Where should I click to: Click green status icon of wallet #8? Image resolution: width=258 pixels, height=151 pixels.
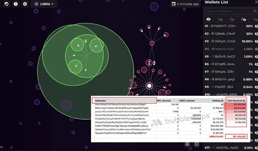tap(213, 79)
